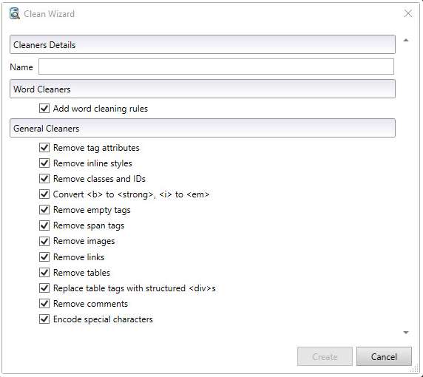The image size is (423, 377).
Task: Uncheck Remove images checkbox
Action: click(x=44, y=241)
